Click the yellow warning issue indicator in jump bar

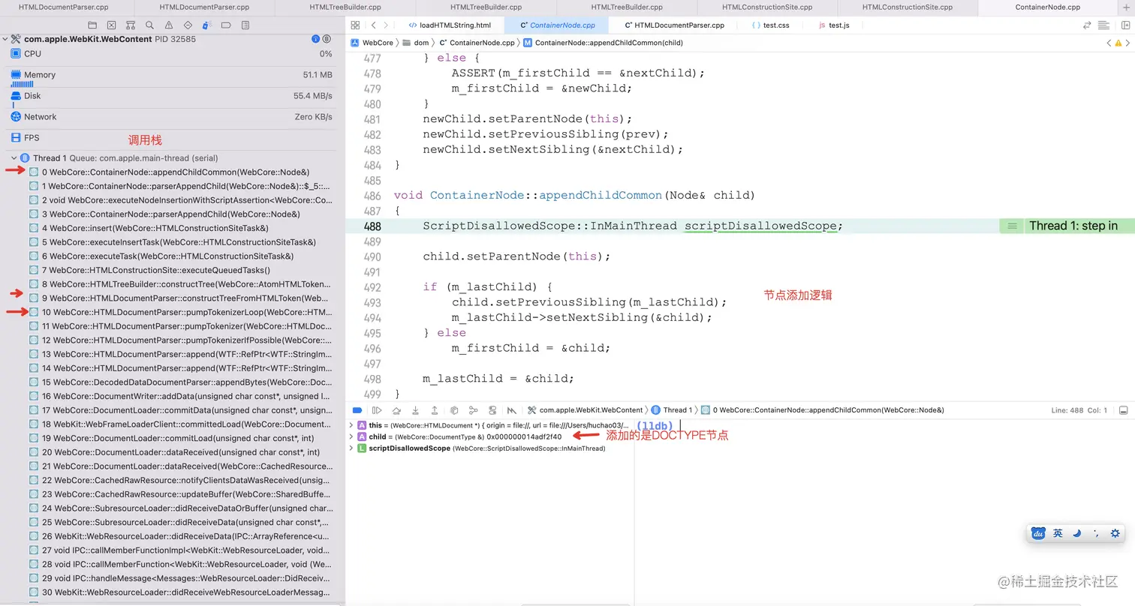point(1118,43)
